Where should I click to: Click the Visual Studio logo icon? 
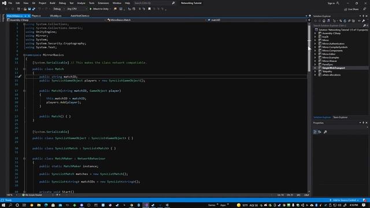[4, 3]
